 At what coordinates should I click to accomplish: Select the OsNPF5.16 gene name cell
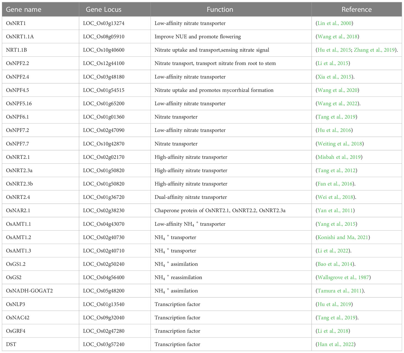pos(40,103)
